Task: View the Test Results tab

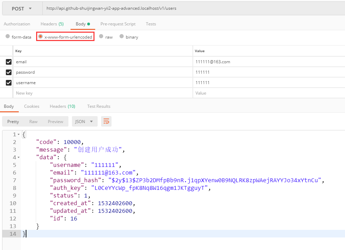Action: 99,106
